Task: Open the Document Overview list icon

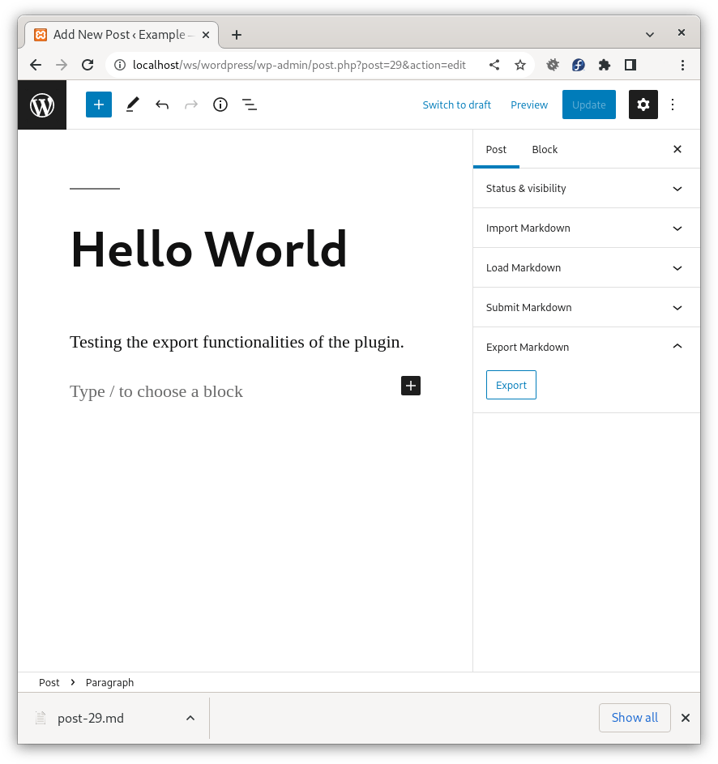Action: pos(250,105)
